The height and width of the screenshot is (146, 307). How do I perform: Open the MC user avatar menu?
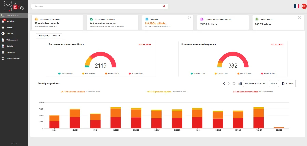click(x=304, y=6)
